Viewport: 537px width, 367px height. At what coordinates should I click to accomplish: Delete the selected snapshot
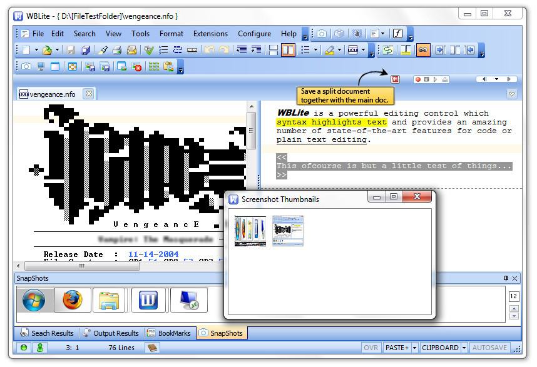coord(136,66)
